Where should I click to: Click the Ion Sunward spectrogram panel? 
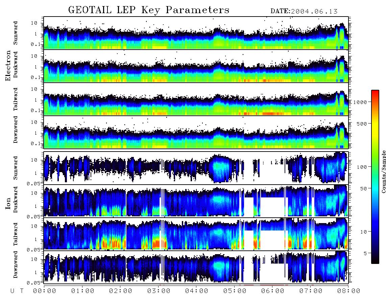pyautogui.click(x=196, y=168)
